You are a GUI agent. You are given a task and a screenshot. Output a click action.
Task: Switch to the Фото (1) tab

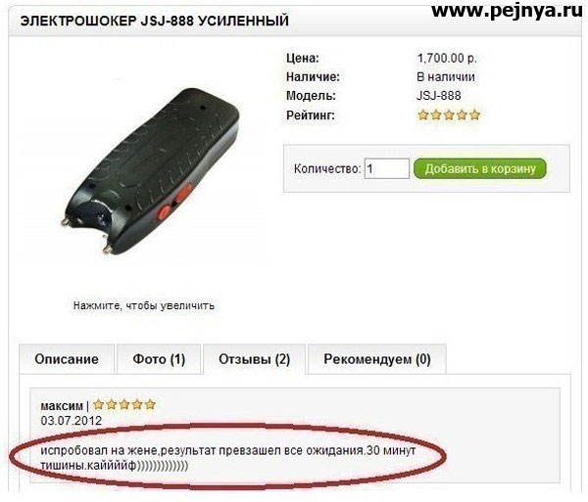tap(159, 359)
